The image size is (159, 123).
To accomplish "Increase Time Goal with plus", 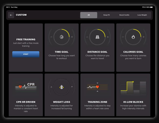I will [x=72, y=37].
